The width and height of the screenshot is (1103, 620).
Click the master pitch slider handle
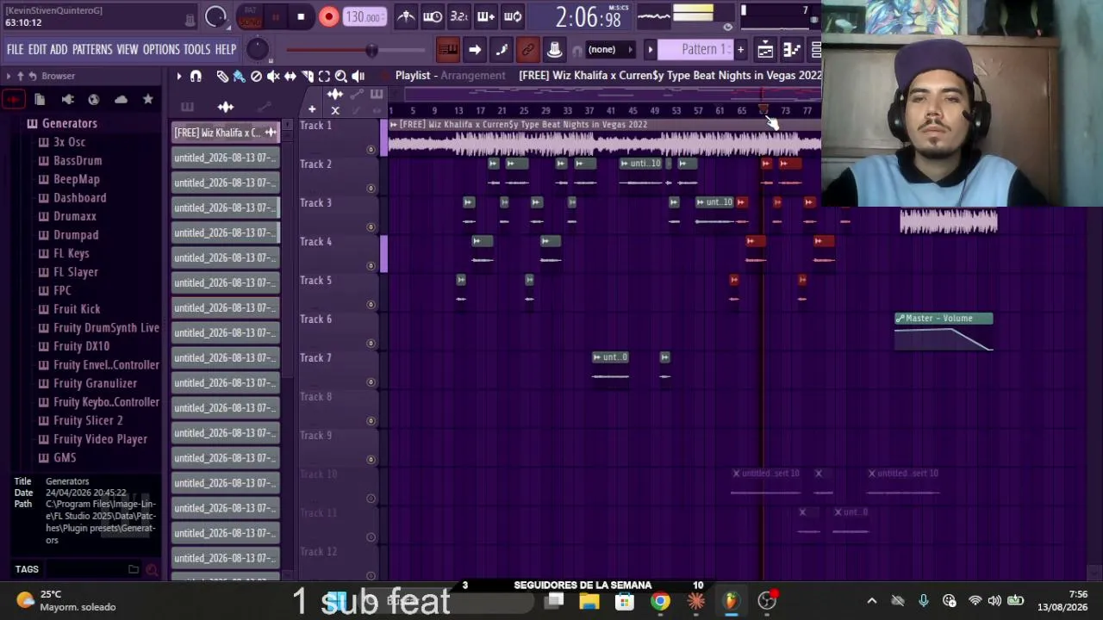click(x=371, y=50)
